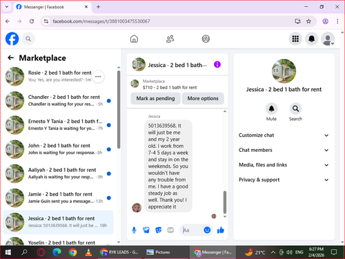Open Chrome profile icon

click(325, 21)
